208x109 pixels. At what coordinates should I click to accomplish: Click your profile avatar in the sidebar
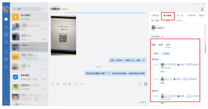click(6, 9)
